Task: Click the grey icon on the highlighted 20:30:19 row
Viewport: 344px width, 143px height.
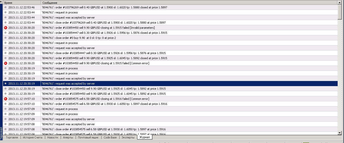Action: [6, 84]
